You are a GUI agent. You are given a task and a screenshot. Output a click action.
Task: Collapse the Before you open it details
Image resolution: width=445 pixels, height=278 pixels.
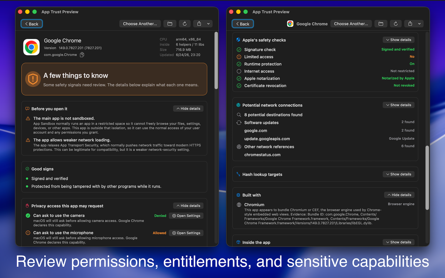pyautogui.click(x=188, y=109)
